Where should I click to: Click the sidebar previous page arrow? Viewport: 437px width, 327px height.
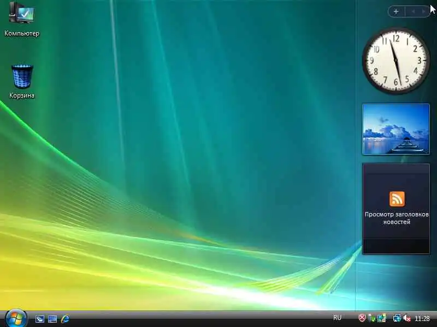(414, 11)
